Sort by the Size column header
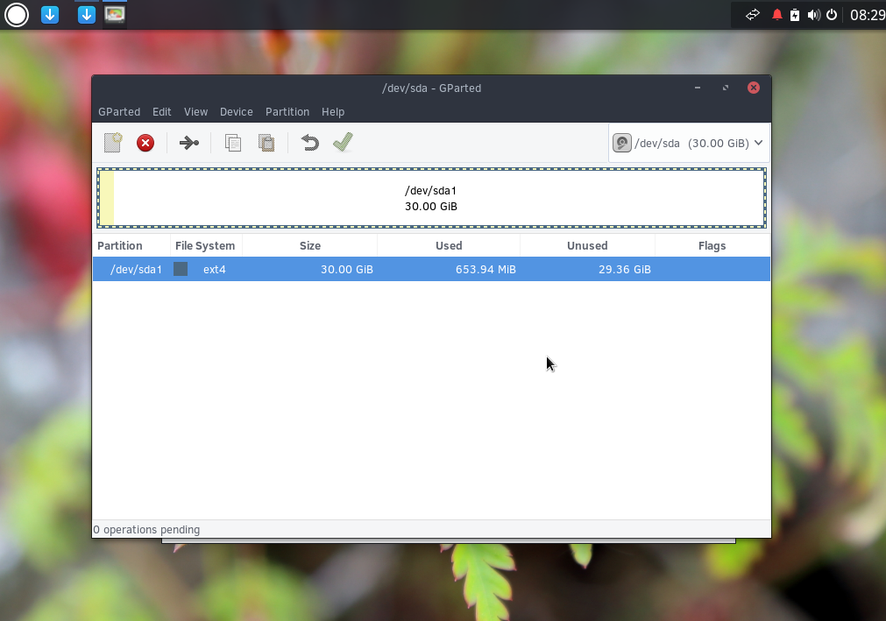Viewport: 886px width, 621px height. pos(309,245)
